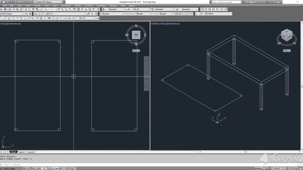Open the ISO-25 dimension style dropdown in Styles toolbar
The height and width of the screenshot is (170, 303).
point(140,9)
